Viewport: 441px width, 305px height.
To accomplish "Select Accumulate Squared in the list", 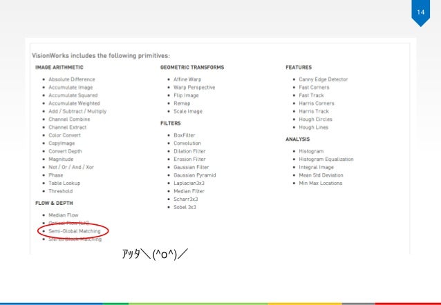I will (x=73, y=95).
